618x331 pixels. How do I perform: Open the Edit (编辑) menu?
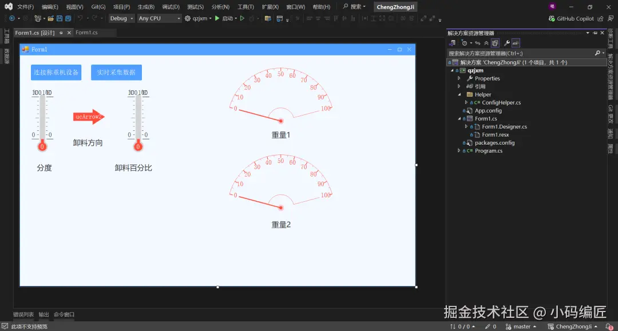(x=50, y=7)
